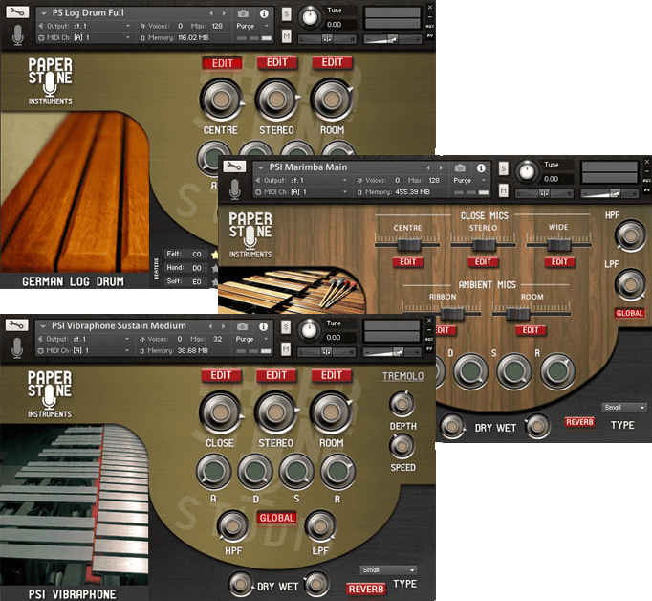The image size is (652, 601).
Task: Adjust the Marimba CENTRE close mic slider
Action: pos(409,245)
